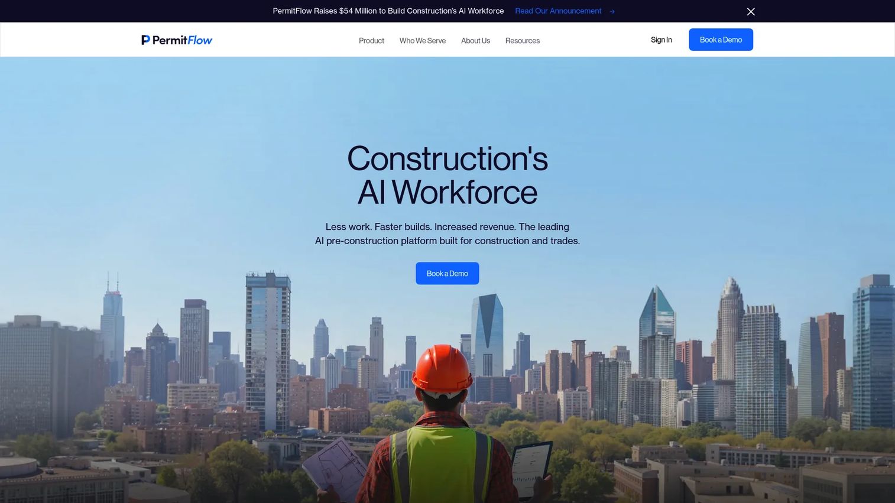Open the Product menu
Image resolution: width=895 pixels, height=503 pixels.
(371, 41)
